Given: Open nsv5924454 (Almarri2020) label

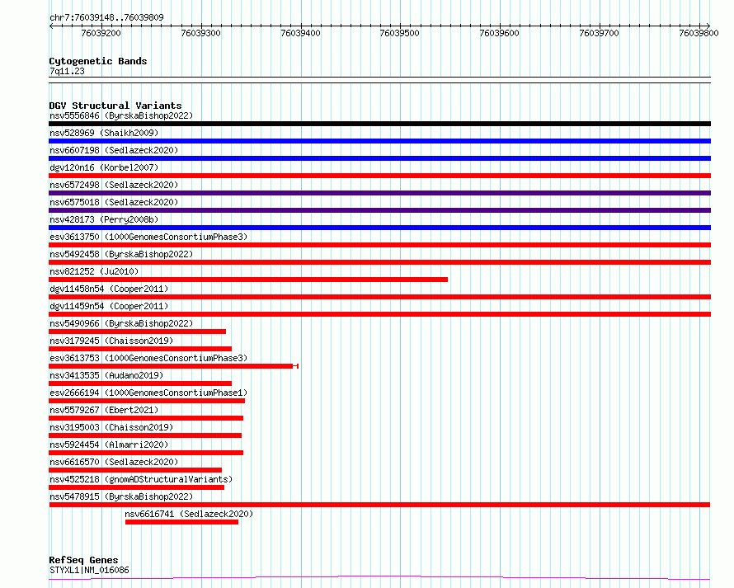Looking at the screenshot, I should (x=109, y=445).
